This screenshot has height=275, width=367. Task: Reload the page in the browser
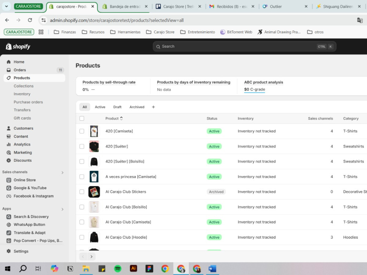point(30,20)
